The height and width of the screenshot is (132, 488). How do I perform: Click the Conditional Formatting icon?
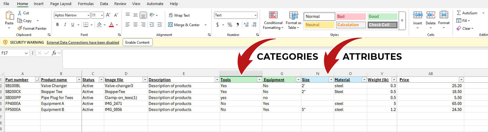point(273,16)
